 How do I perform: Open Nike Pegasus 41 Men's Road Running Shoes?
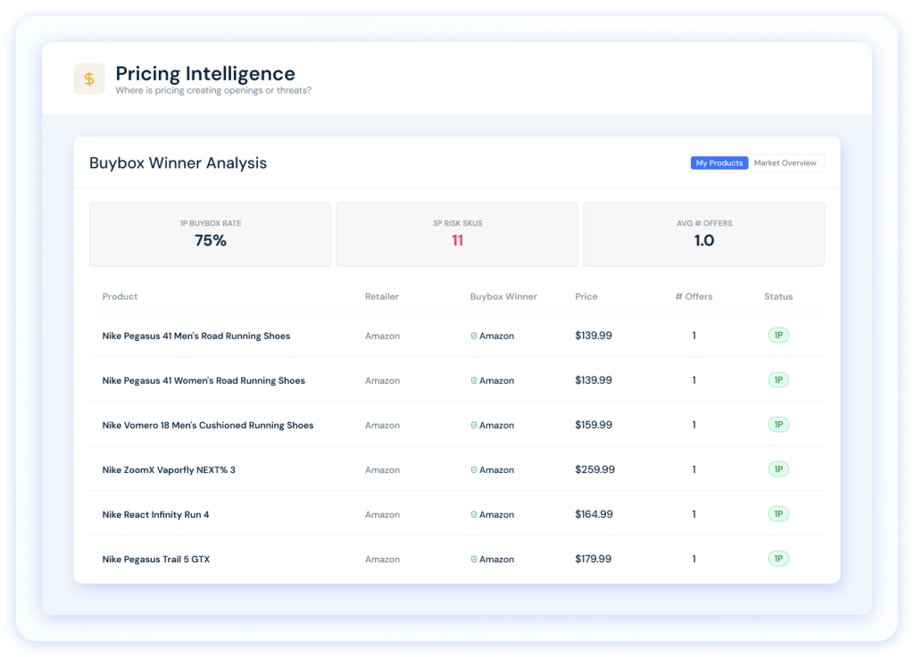point(196,336)
